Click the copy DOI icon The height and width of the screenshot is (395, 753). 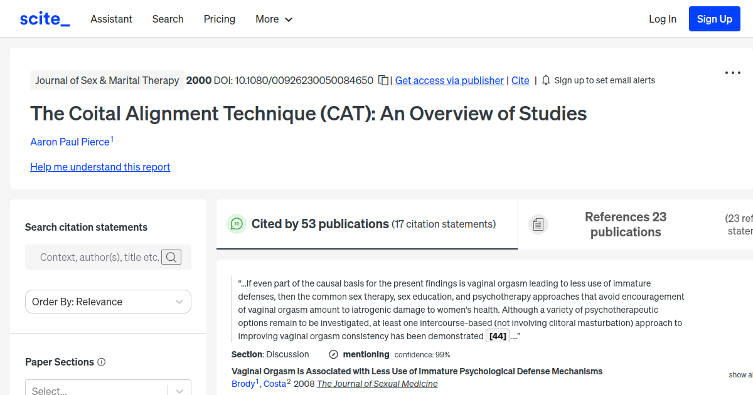(x=383, y=80)
